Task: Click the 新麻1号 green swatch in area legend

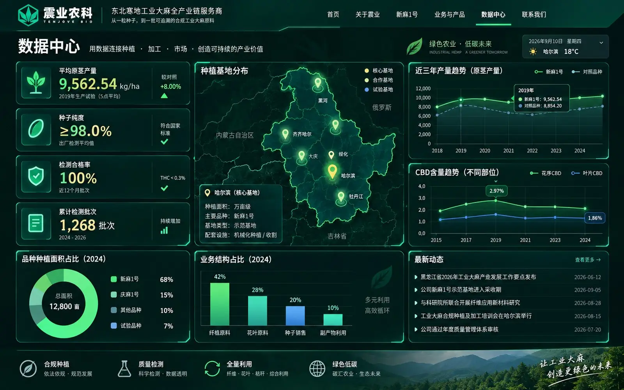Action: (114, 279)
